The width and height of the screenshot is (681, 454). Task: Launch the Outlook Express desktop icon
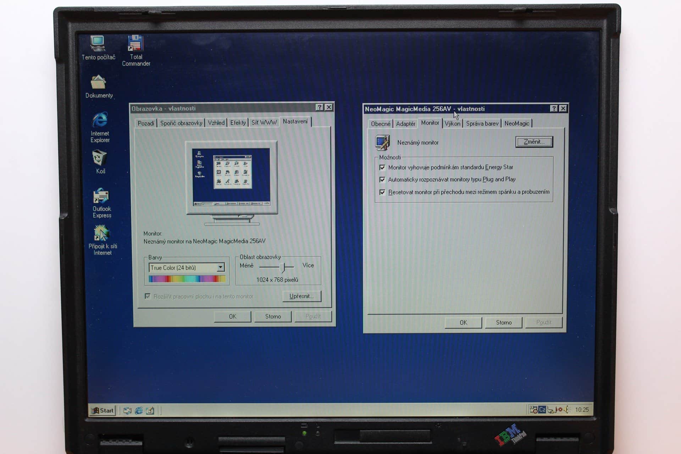pyautogui.click(x=101, y=196)
